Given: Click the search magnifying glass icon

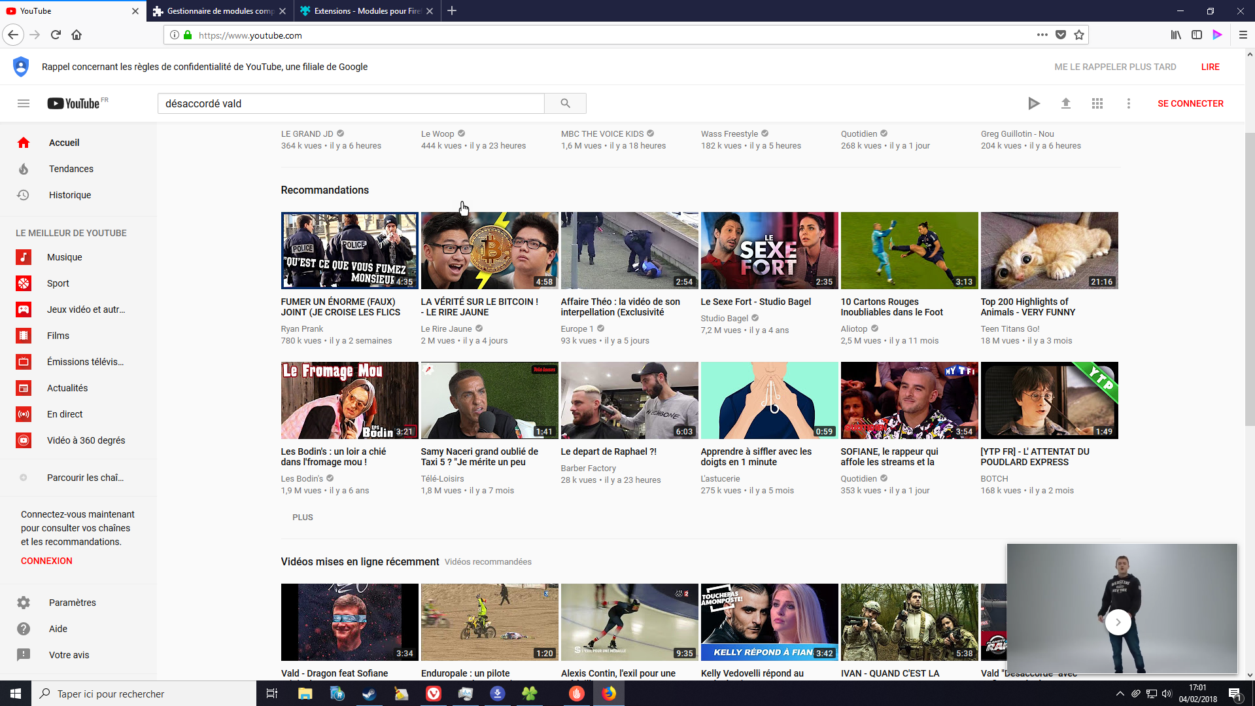Looking at the screenshot, I should 565,103.
